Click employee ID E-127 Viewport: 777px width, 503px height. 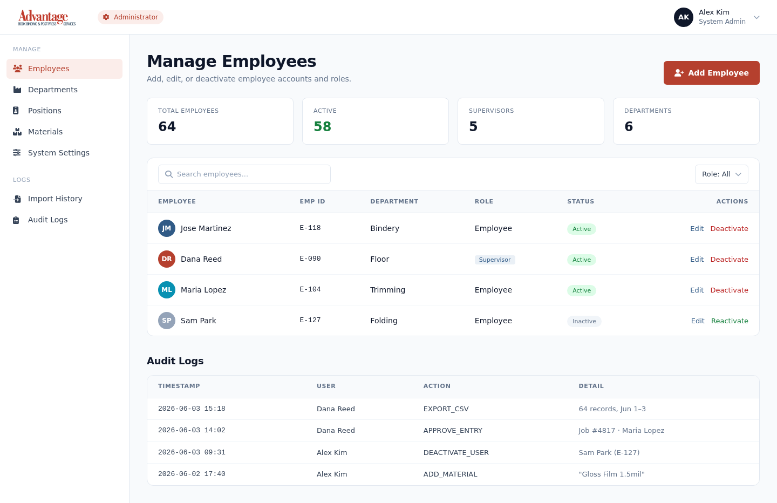310,320
